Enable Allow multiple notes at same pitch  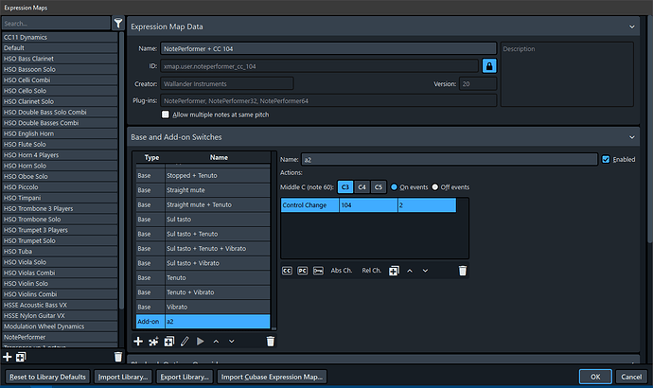166,115
